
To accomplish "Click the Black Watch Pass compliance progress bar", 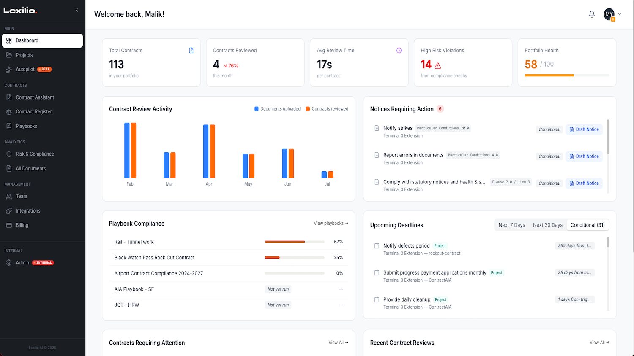I will pyautogui.click(x=294, y=258).
